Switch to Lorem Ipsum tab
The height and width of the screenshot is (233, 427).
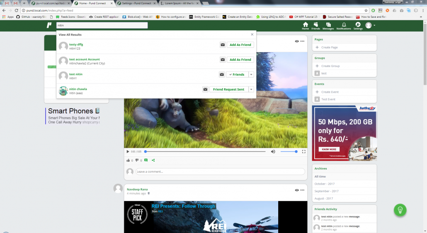tap(179, 3)
